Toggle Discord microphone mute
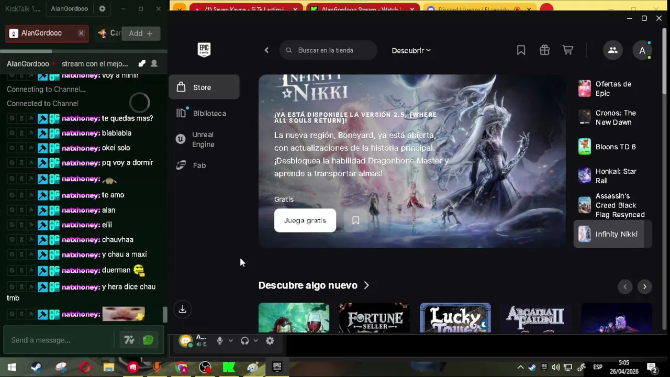Image resolution: width=670 pixels, height=377 pixels. pos(220,341)
